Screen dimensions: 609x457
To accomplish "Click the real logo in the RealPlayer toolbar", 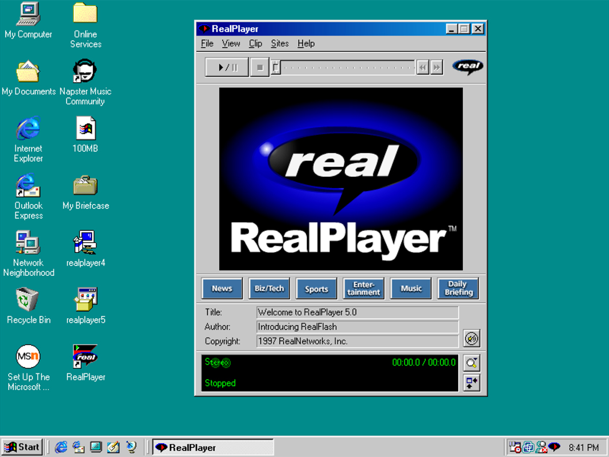I will coord(467,67).
